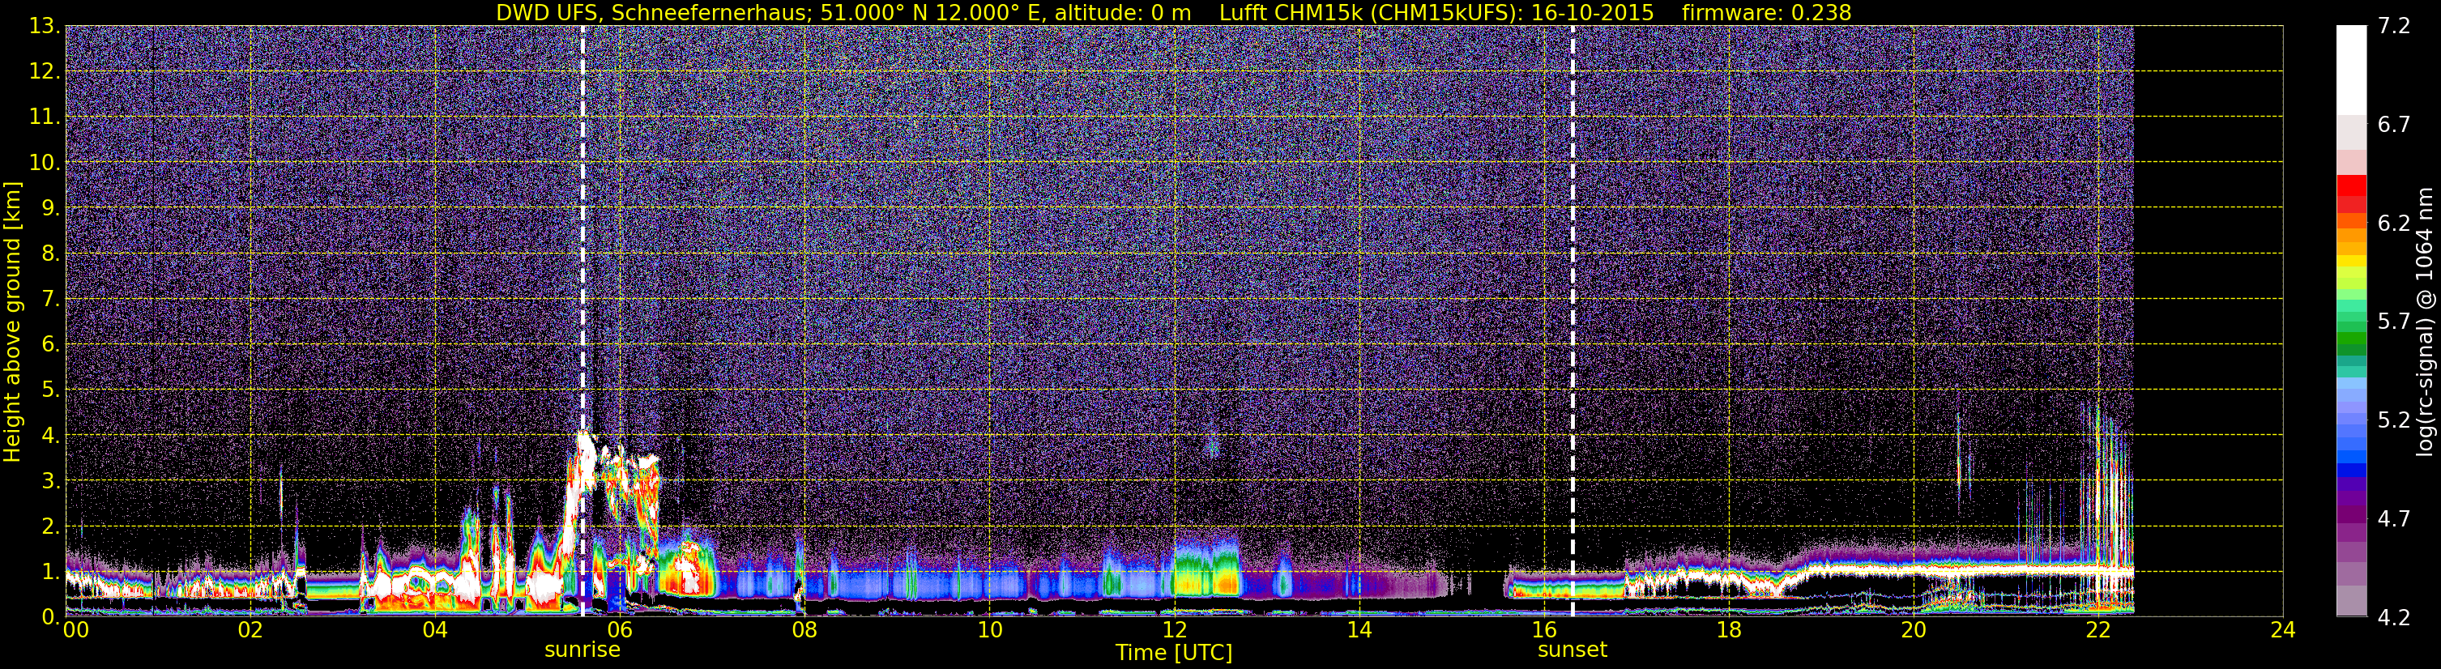
Task: Click the dashed white sunrise marker line
Action: point(582,322)
